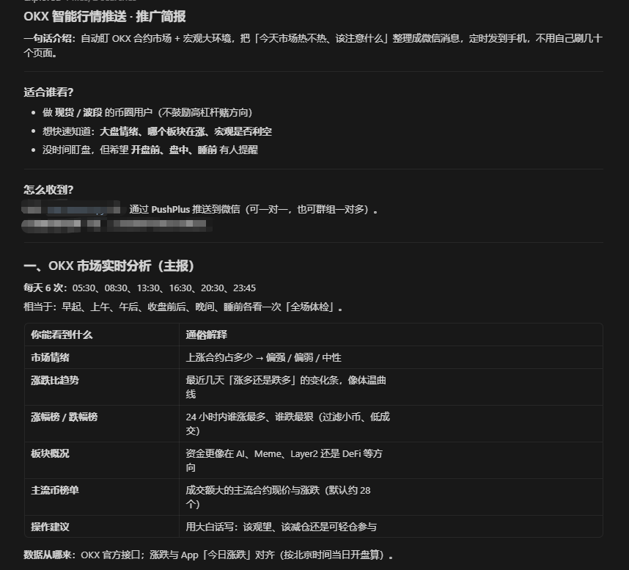Select the '涨跌比趋势' table cell
The image size is (629, 570).
[x=102, y=387]
